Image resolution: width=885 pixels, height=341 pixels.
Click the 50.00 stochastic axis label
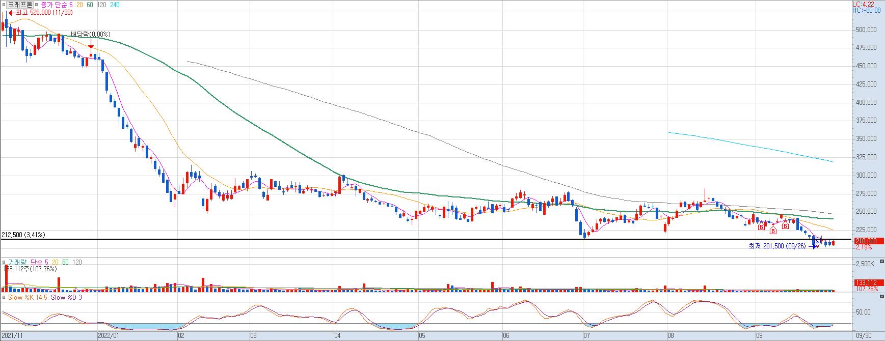point(863,312)
